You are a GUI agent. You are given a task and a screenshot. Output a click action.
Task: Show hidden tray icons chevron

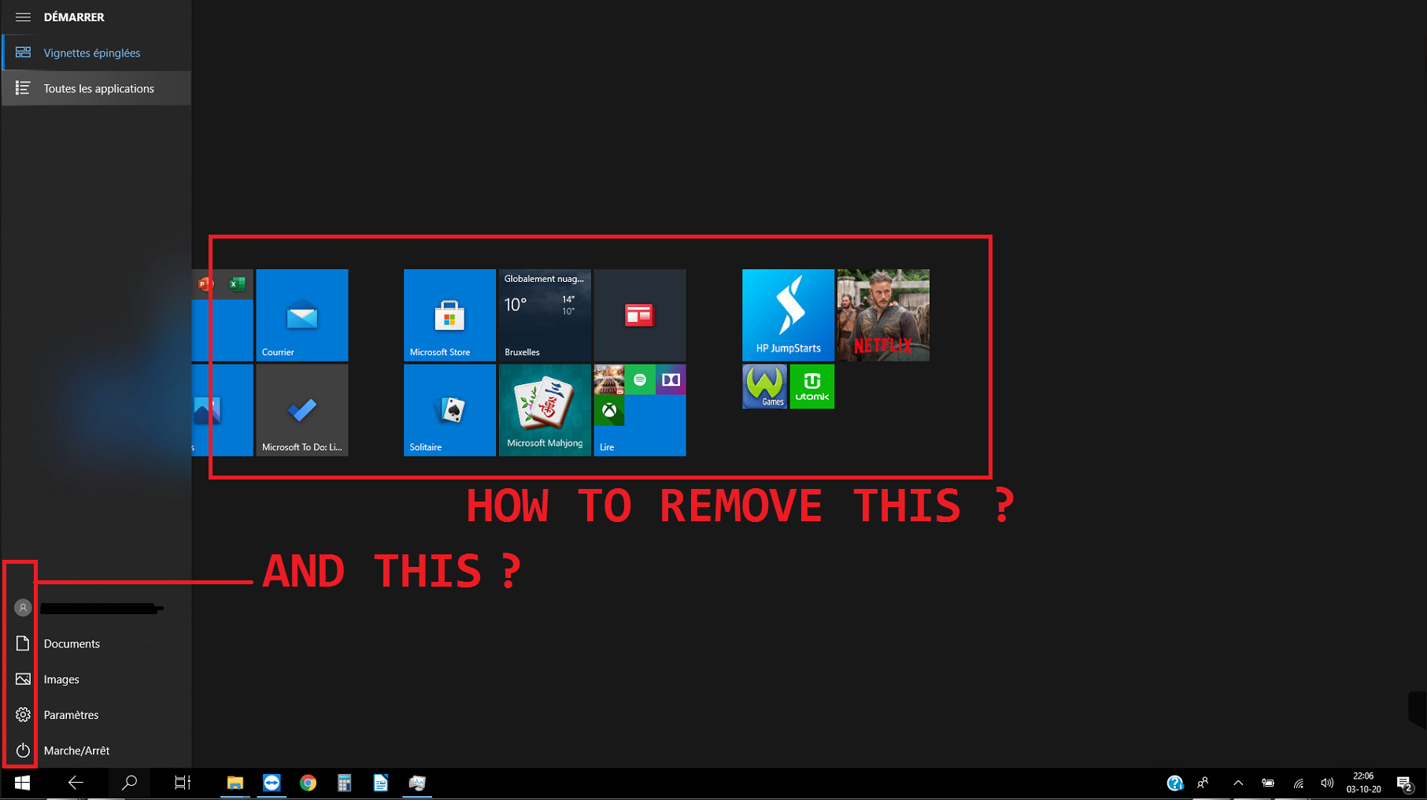[x=1238, y=783]
